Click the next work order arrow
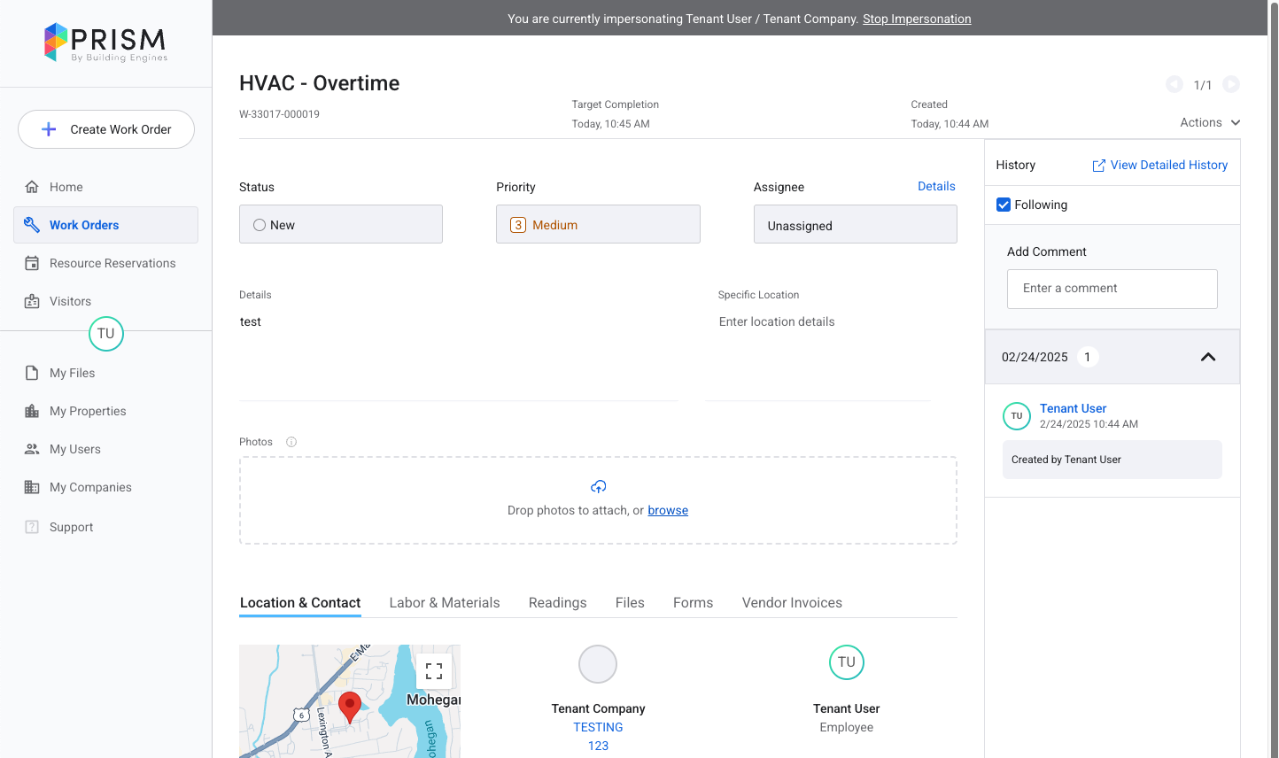Image resolution: width=1279 pixels, height=758 pixels. tap(1231, 84)
